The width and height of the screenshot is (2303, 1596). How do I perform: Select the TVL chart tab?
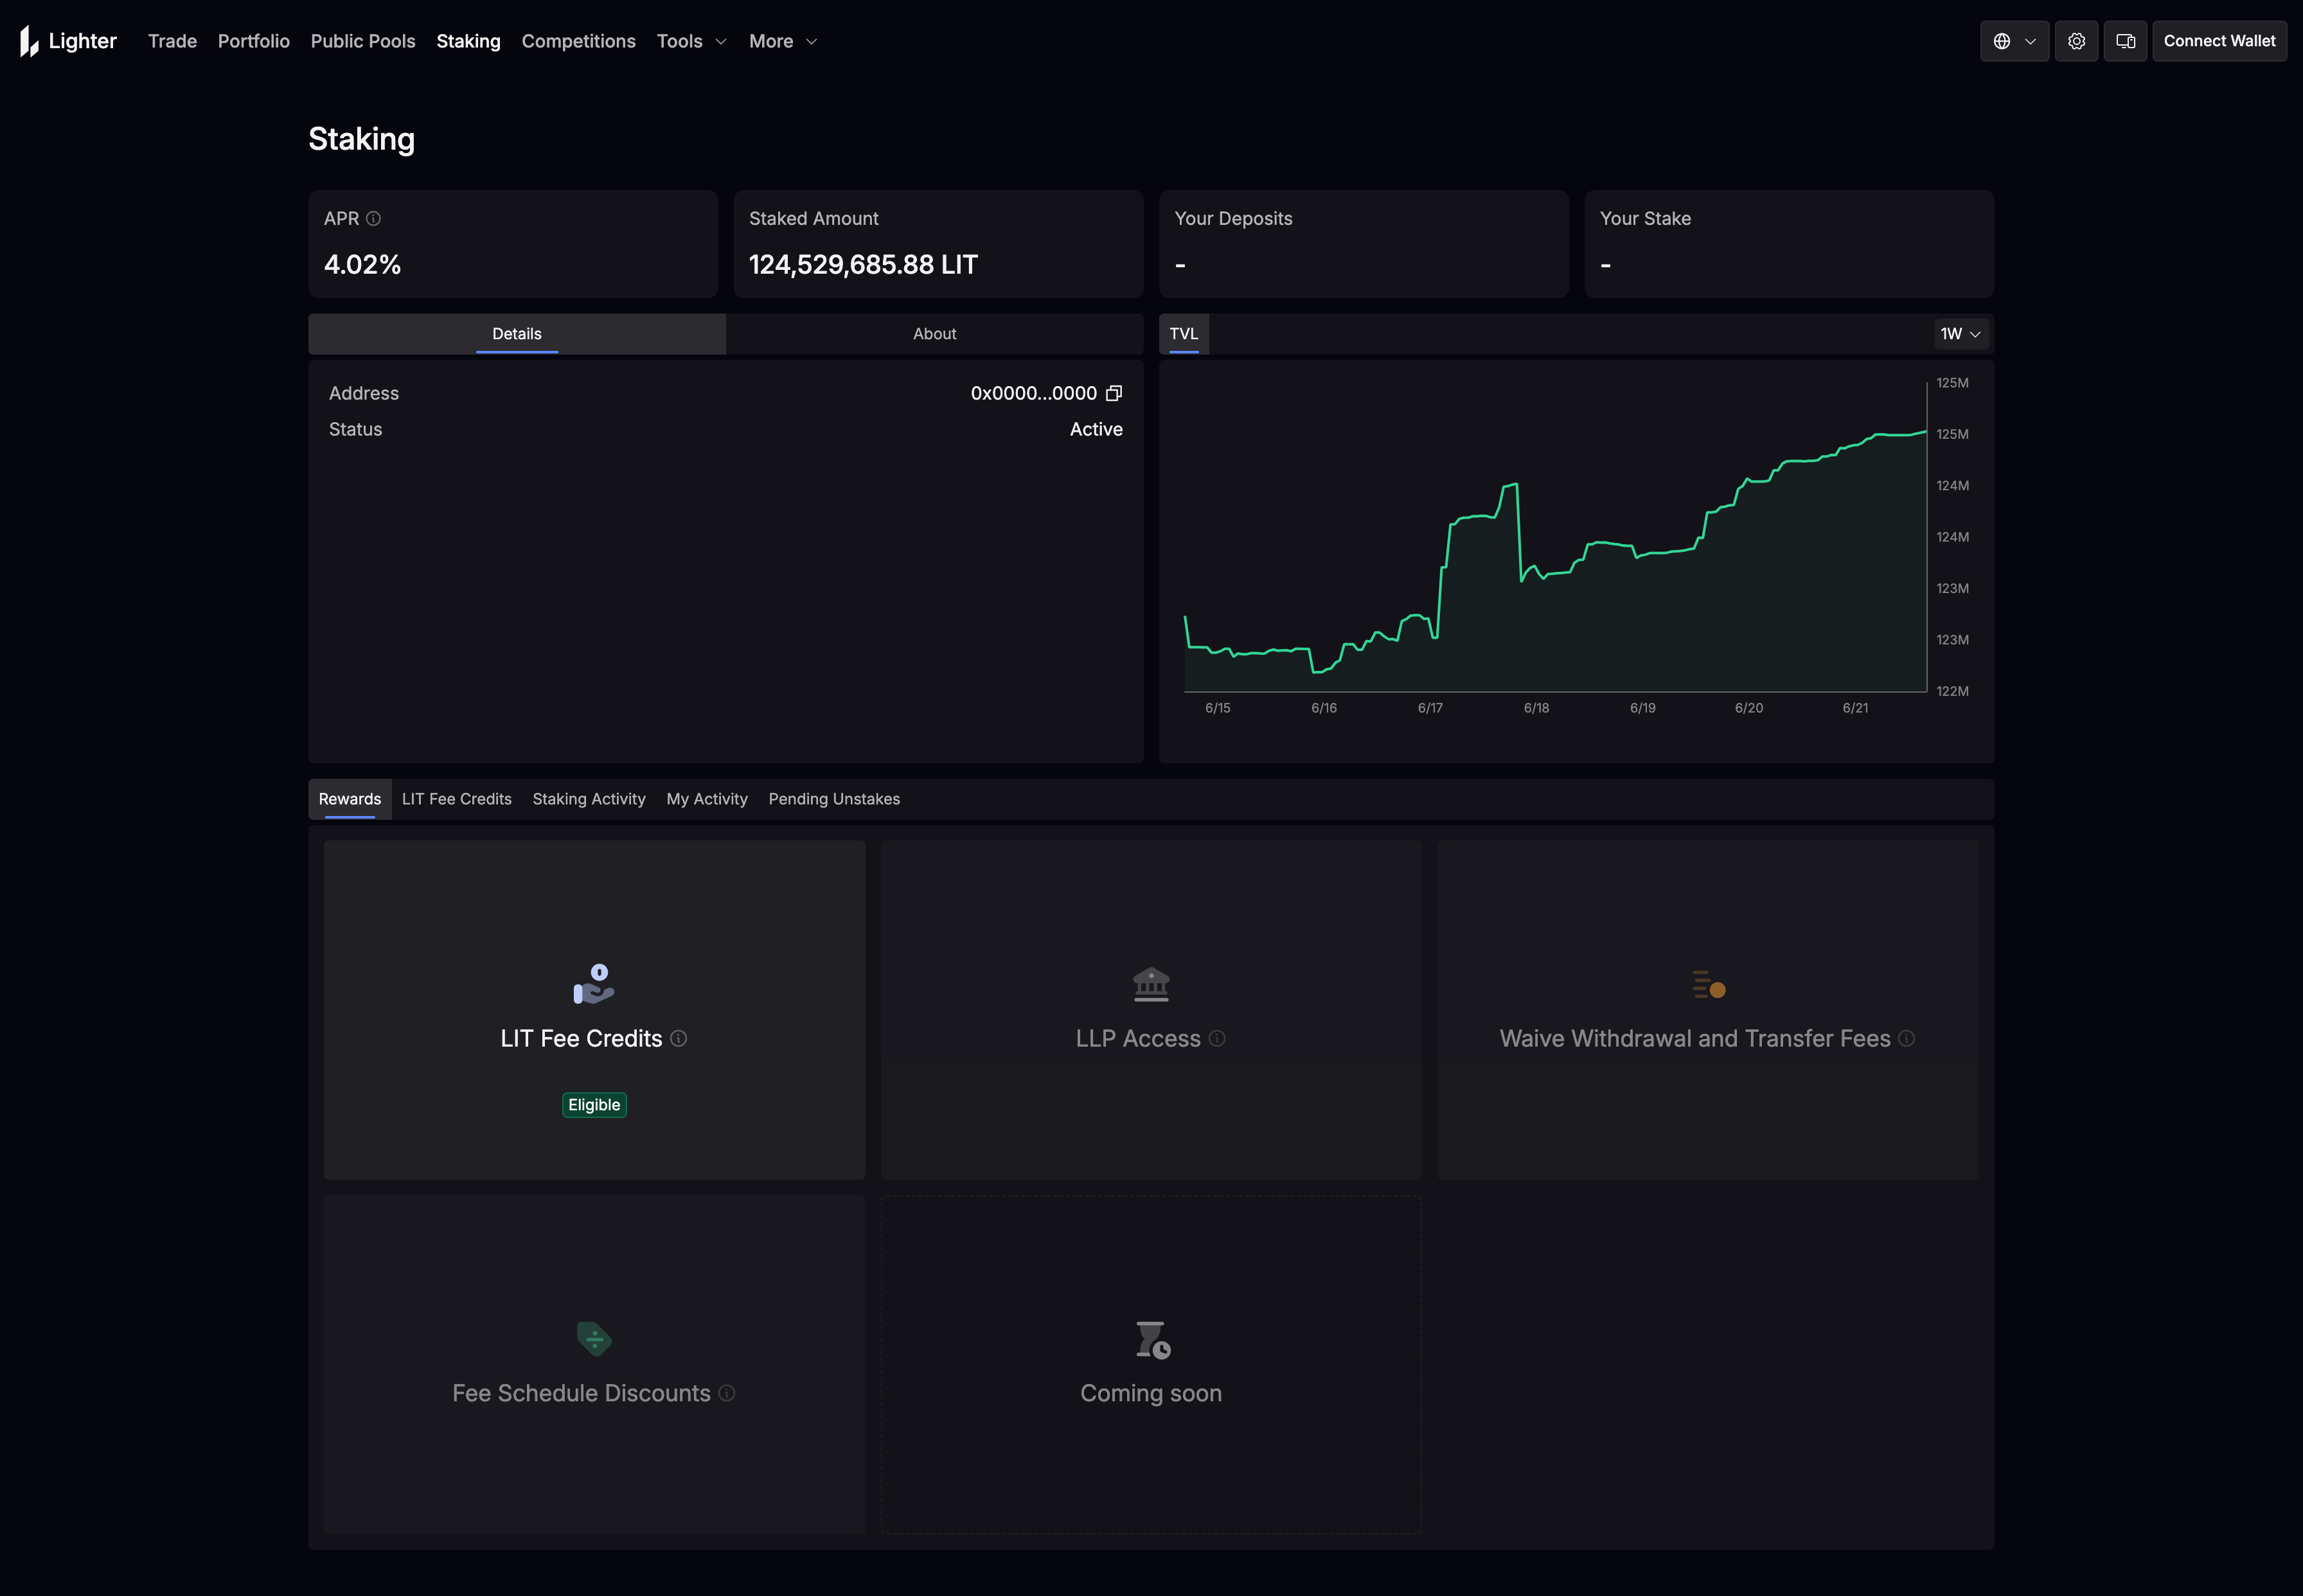(x=1184, y=334)
